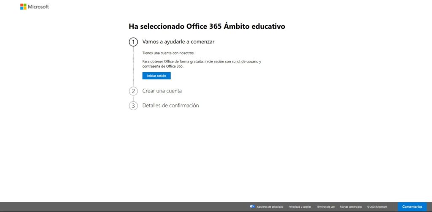The height and width of the screenshot is (212, 432).
Task: Click the privacy options toggle icon in footer
Action: (x=252, y=207)
